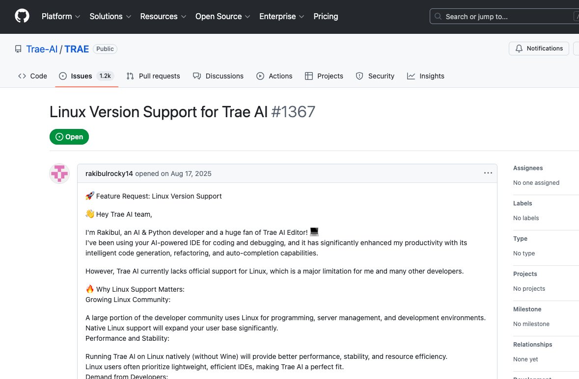Viewport: 579px width, 379px height.
Task: Click the green Open status badge
Action: point(69,137)
